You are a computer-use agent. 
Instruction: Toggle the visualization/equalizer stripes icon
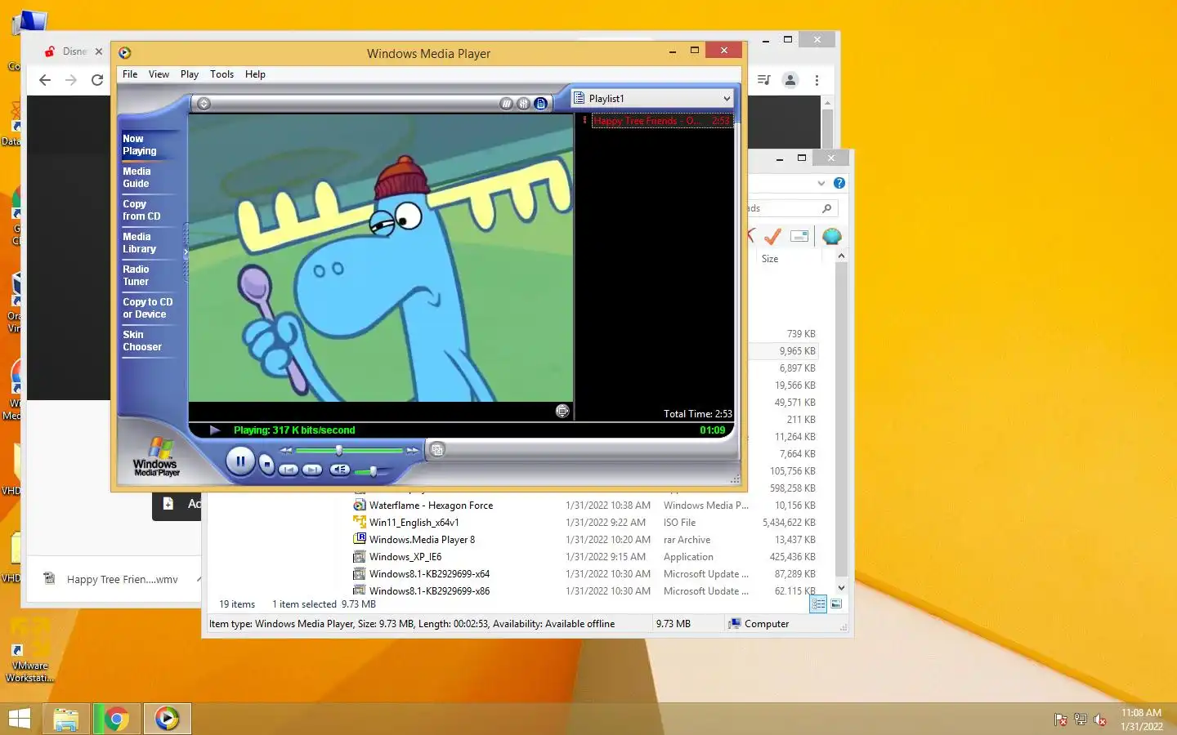[x=507, y=104]
